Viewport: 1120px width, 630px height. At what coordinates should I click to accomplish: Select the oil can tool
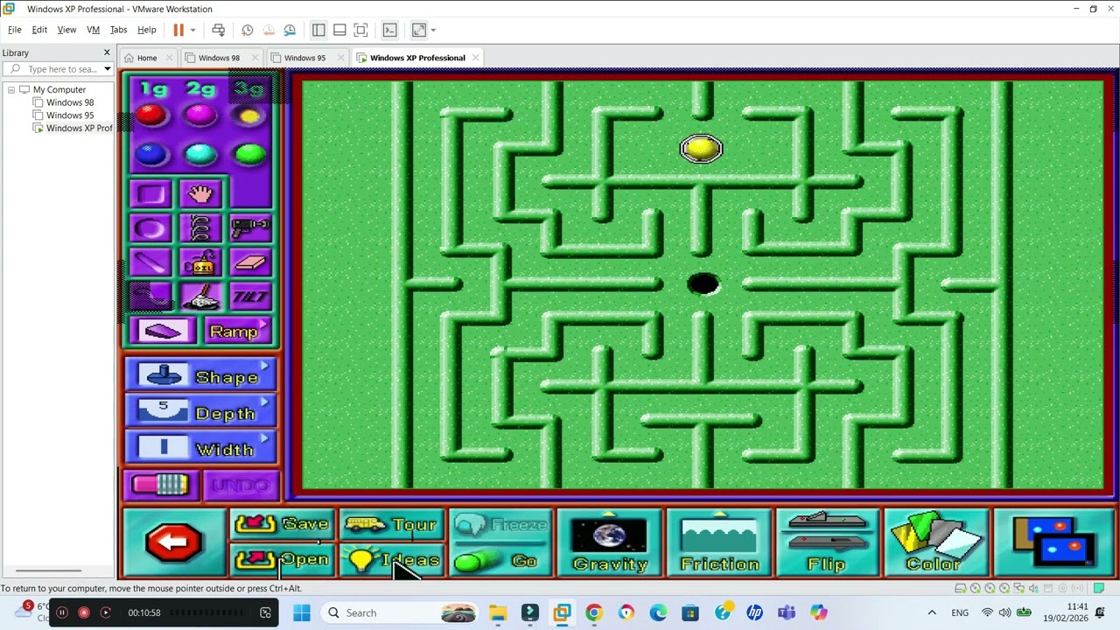click(200, 262)
